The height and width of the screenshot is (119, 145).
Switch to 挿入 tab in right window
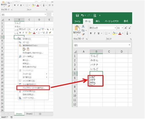click(98, 21)
